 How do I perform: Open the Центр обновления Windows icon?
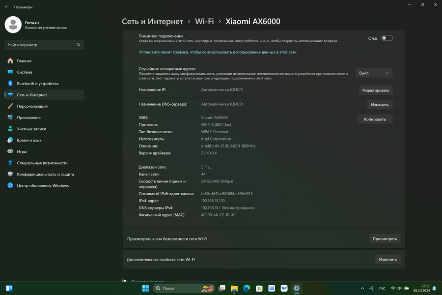tap(10, 186)
